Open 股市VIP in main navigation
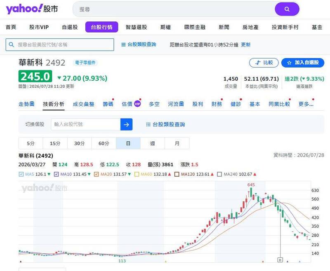This screenshot has width=330, height=271. [39, 27]
